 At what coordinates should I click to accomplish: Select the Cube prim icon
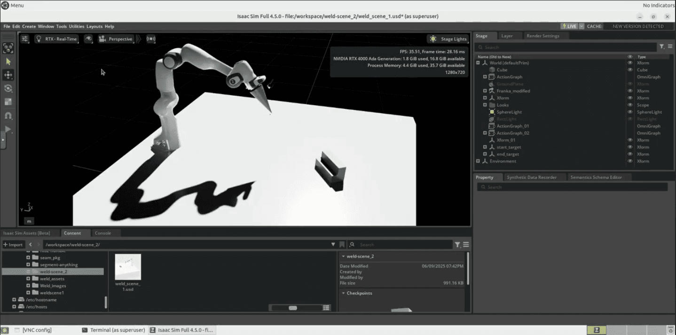point(492,70)
